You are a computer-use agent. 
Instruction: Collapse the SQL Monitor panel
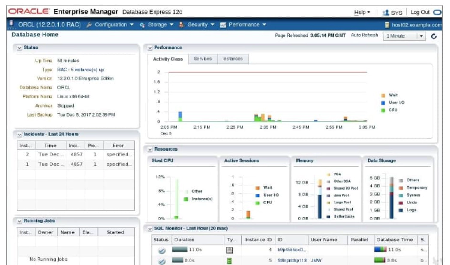[x=150, y=229]
